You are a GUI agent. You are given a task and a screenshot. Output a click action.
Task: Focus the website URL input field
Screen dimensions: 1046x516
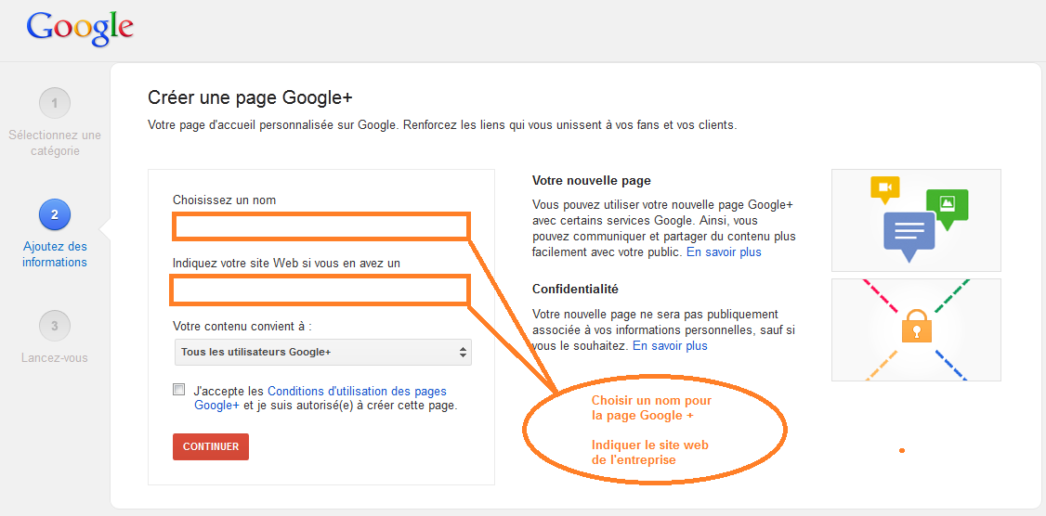(321, 290)
